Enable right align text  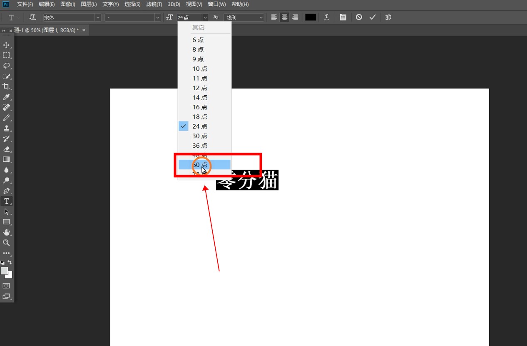295,17
